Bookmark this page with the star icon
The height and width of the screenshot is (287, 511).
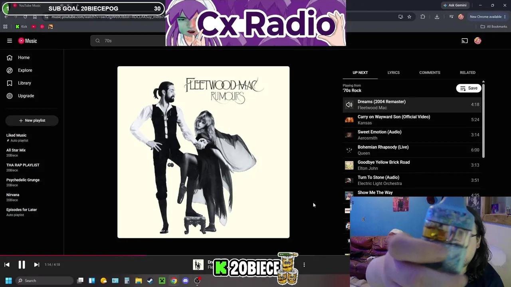point(409,17)
